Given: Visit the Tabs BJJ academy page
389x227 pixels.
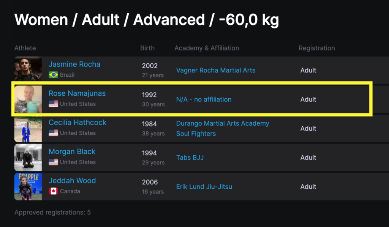Looking at the screenshot, I should 190,158.
